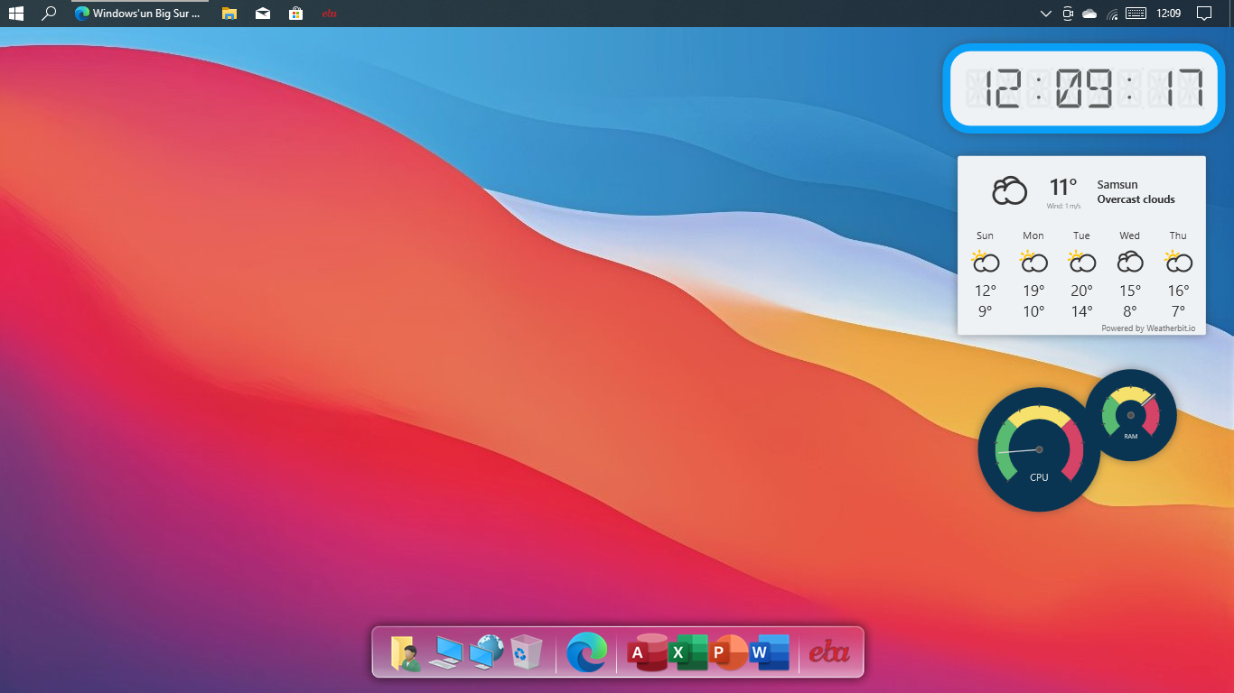The height and width of the screenshot is (693, 1234).
Task: Open Excel in the bottom dock
Action: pos(689,652)
